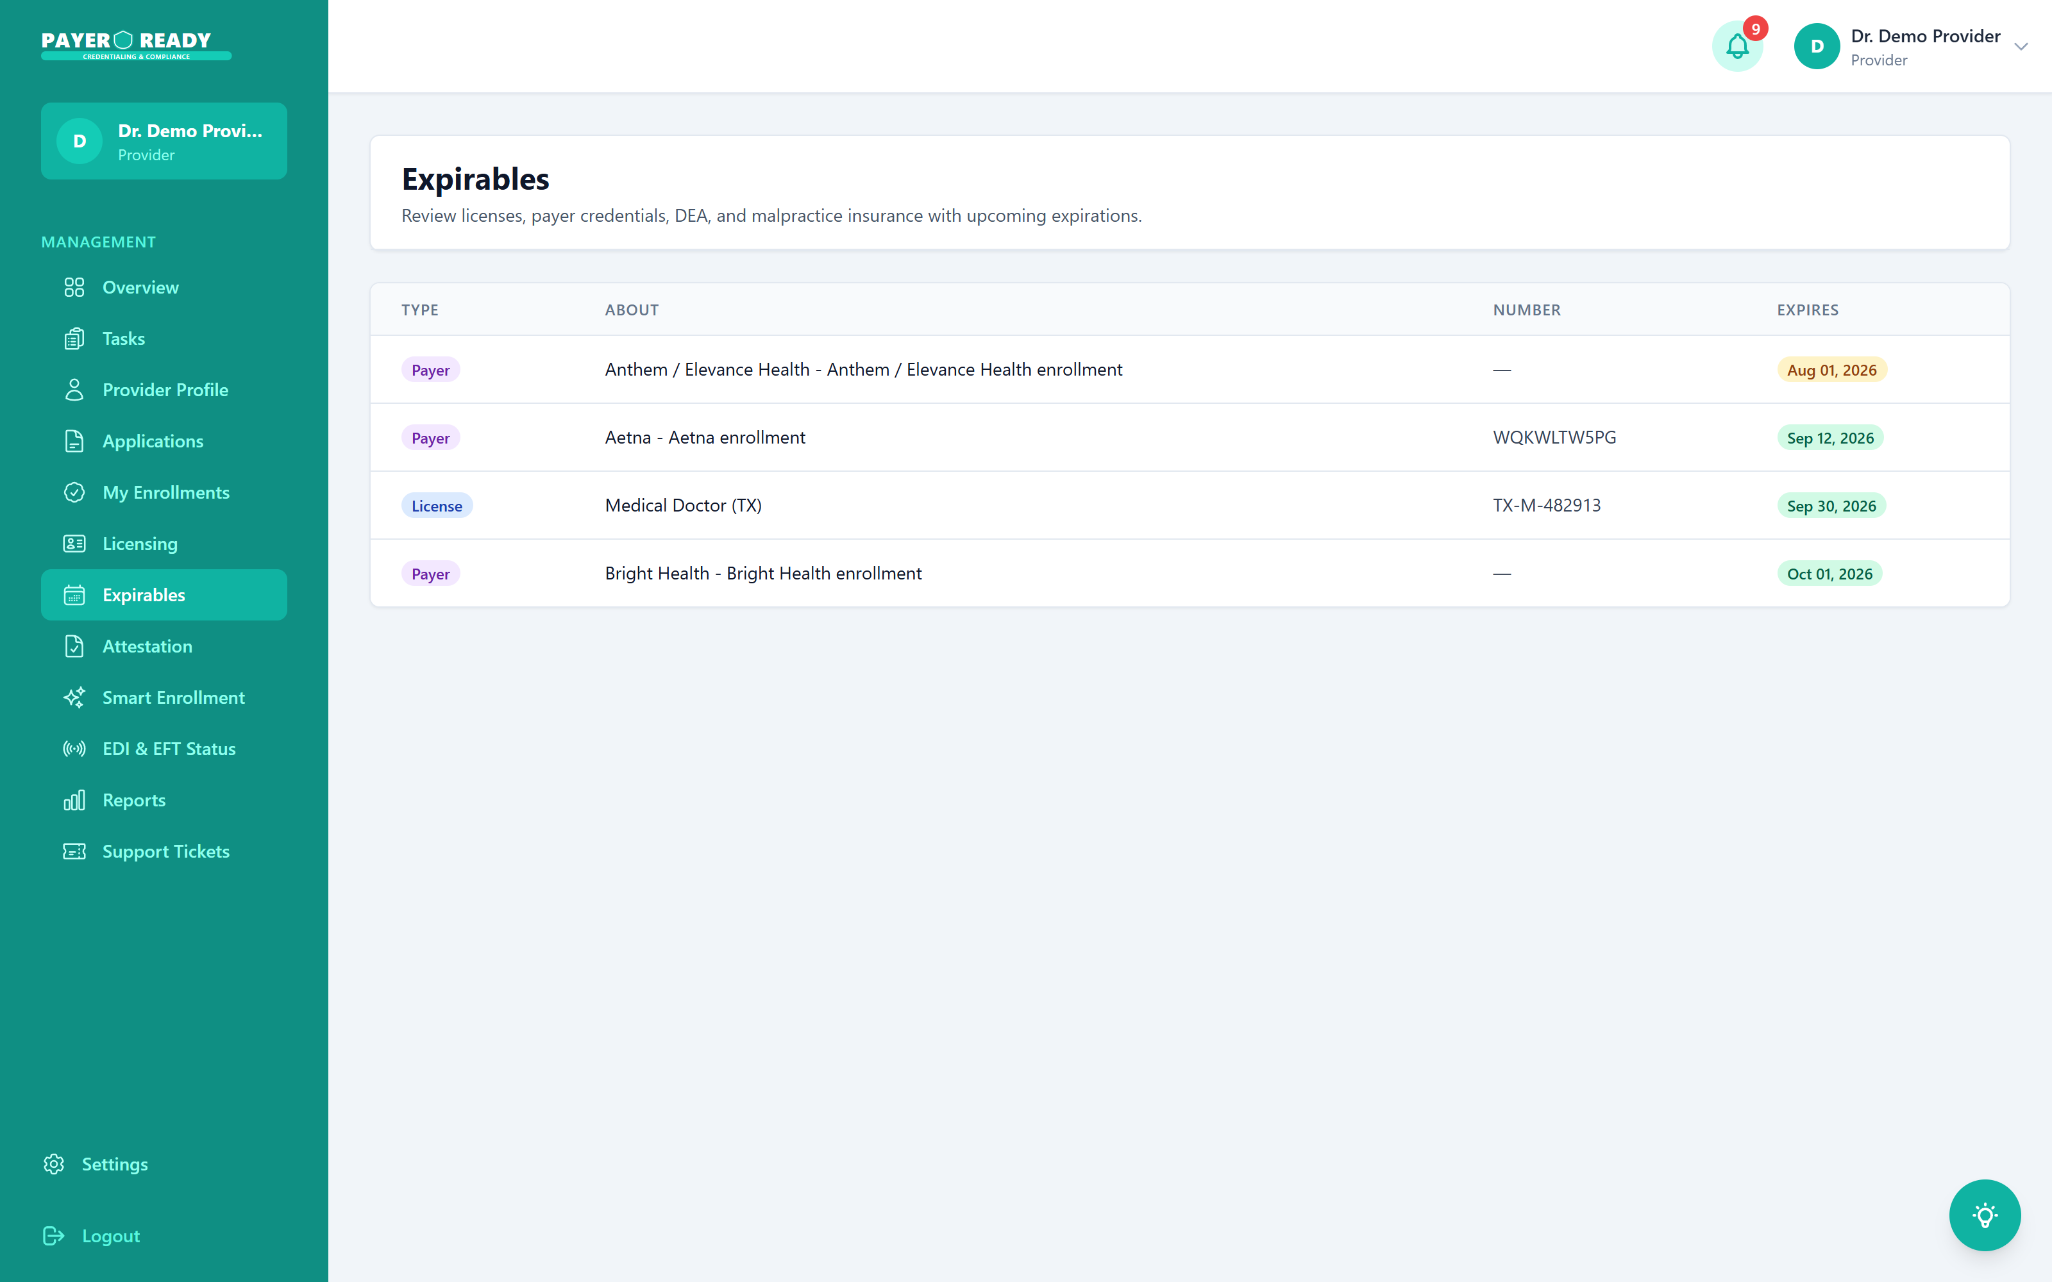The width and height of the screenshot is (2052, 1282).
Task: Click the EDI & EFT Status broadcast icon
Action: click(x=74, y=749)
